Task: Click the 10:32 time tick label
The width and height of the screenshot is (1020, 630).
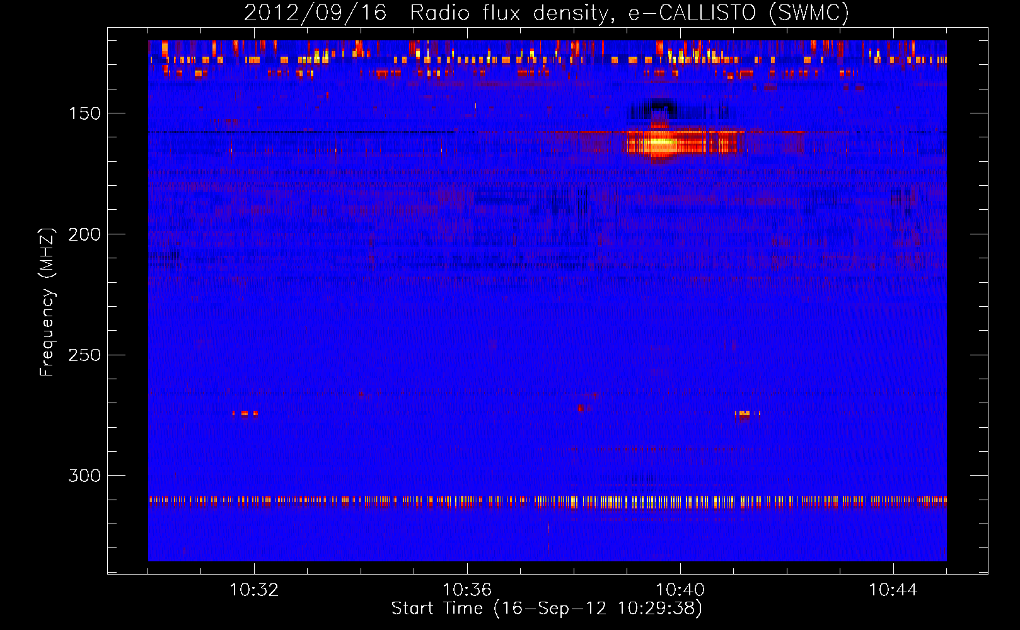Action: tap(254, 590)
